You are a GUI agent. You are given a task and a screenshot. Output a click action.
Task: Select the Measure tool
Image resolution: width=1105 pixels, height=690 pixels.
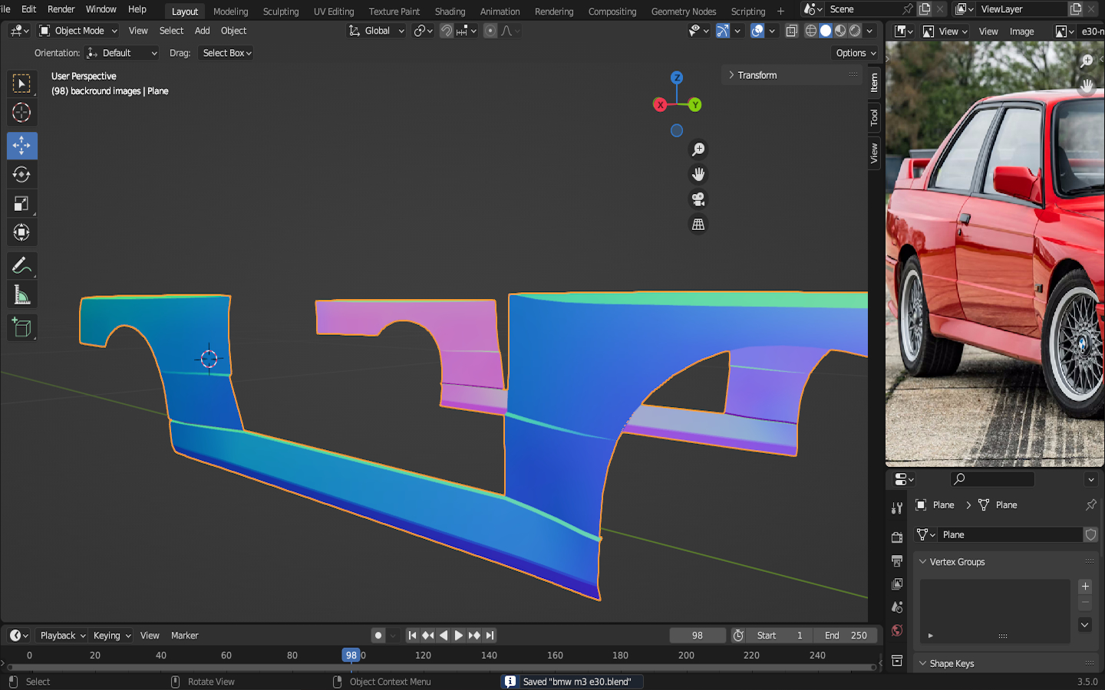(x=21, y=295)
